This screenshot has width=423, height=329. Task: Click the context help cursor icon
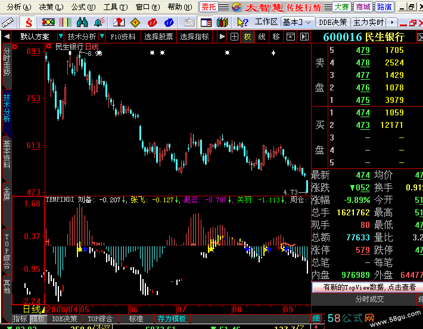[x=242, y=23]
